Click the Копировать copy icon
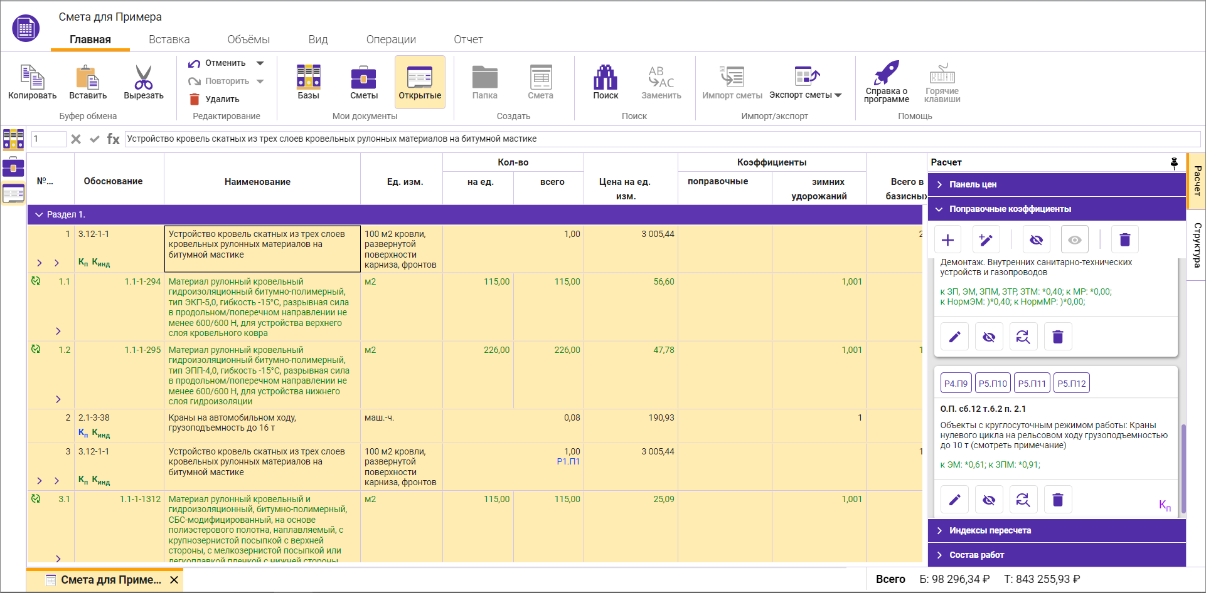The height and width of the screenshot is (593, 1206). [32, 78]
